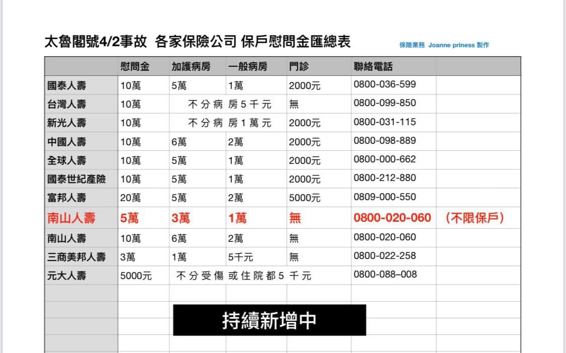Image resolution: width=566 pixels, height=353 pixels.
Task: Click 5萬 加護病房 cell for 國泰人壽
Action: click(x=179, y=85)
